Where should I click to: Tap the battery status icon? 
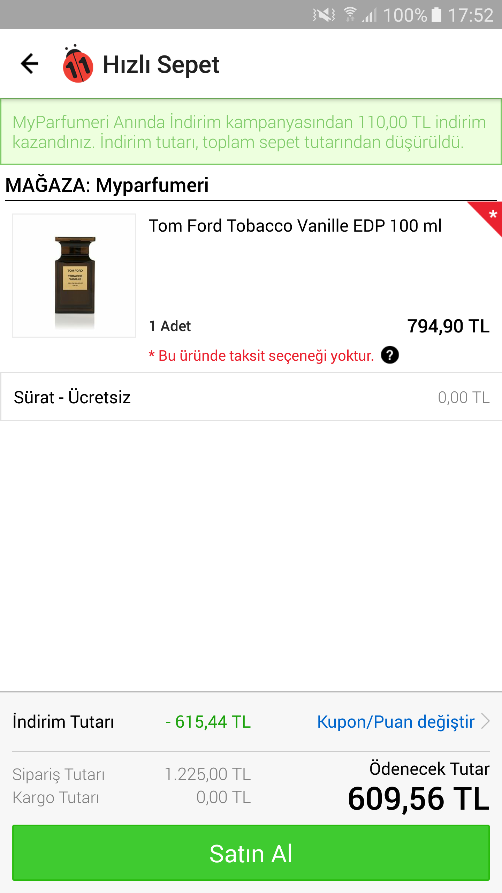(436, 15)
